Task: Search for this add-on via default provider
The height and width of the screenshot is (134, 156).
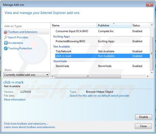Action: (x=99, y=96)
